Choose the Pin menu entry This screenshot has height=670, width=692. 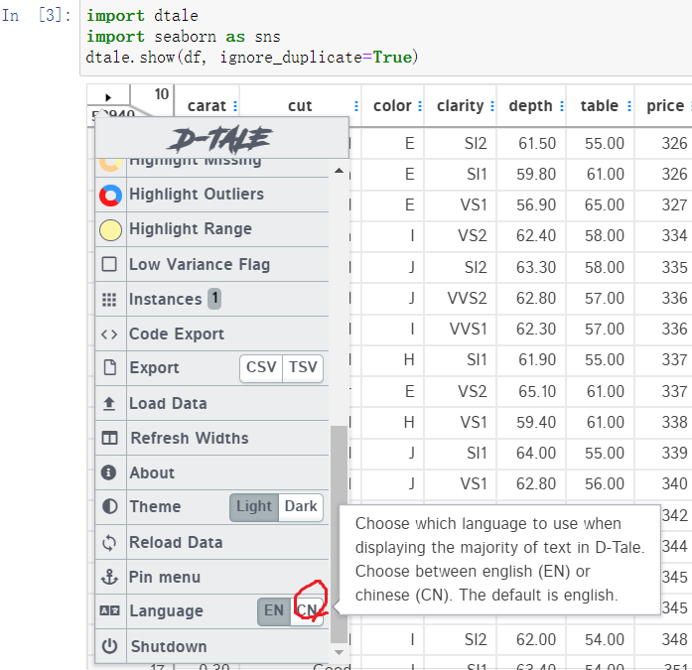[211, 577]
